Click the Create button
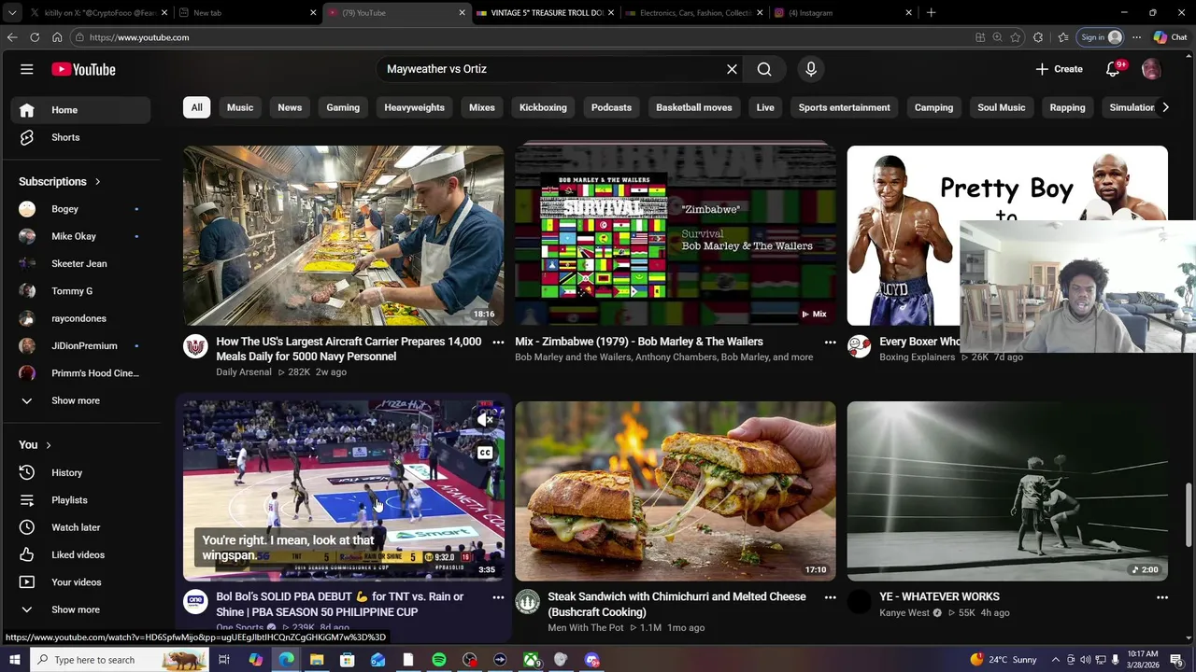The width and height of the screenshot is (1196, 672). [x=1060, y=69]
